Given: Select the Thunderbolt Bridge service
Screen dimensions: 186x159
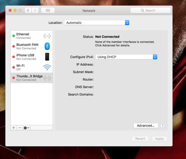Looking at the screenshot, I should point(32,78).
